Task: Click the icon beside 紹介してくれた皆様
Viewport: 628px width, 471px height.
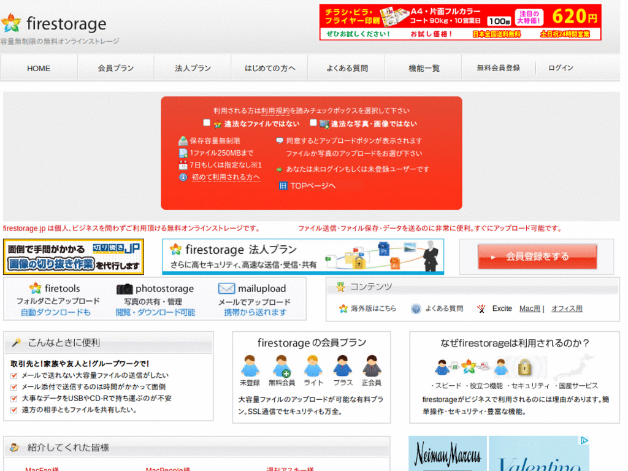Action: coord(15,447)
